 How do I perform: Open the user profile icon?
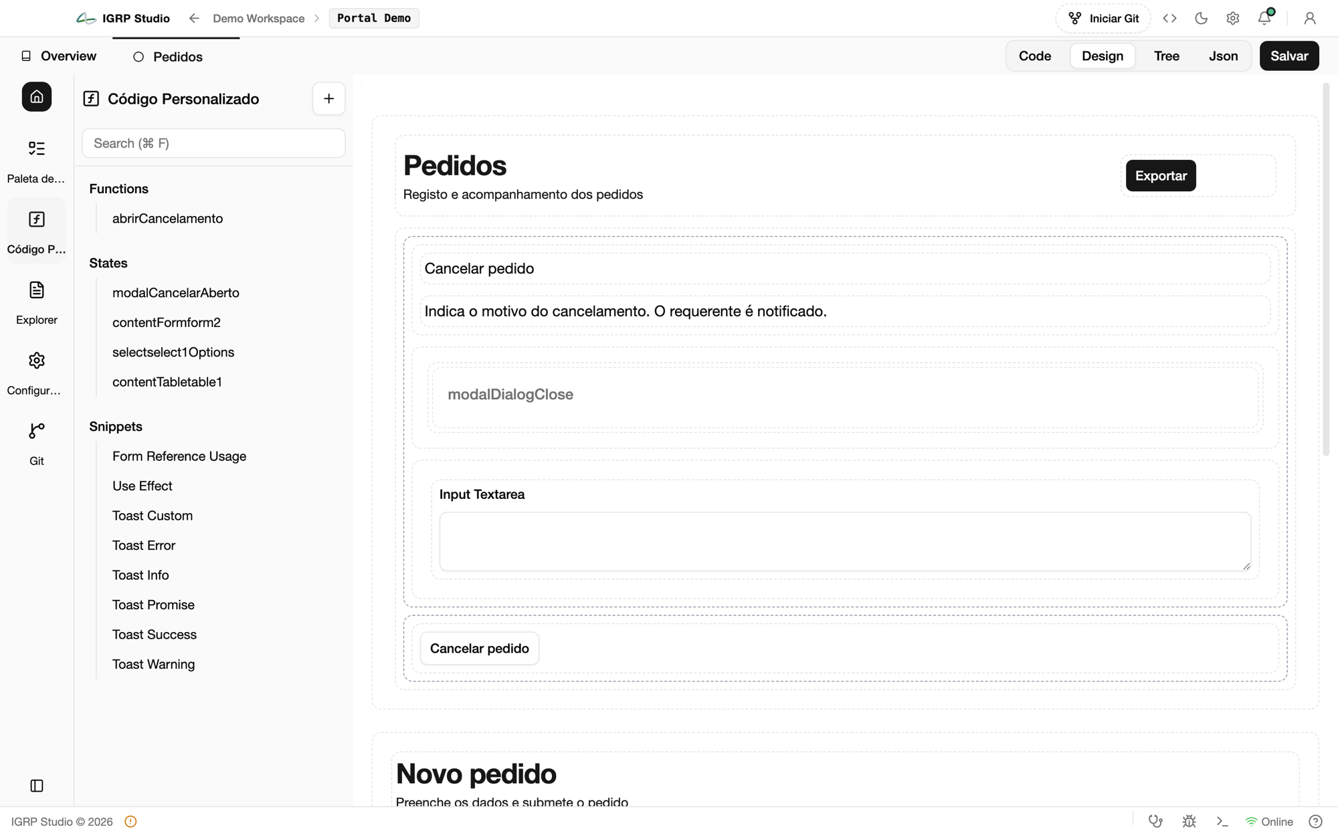click(x=1309, y=18)
